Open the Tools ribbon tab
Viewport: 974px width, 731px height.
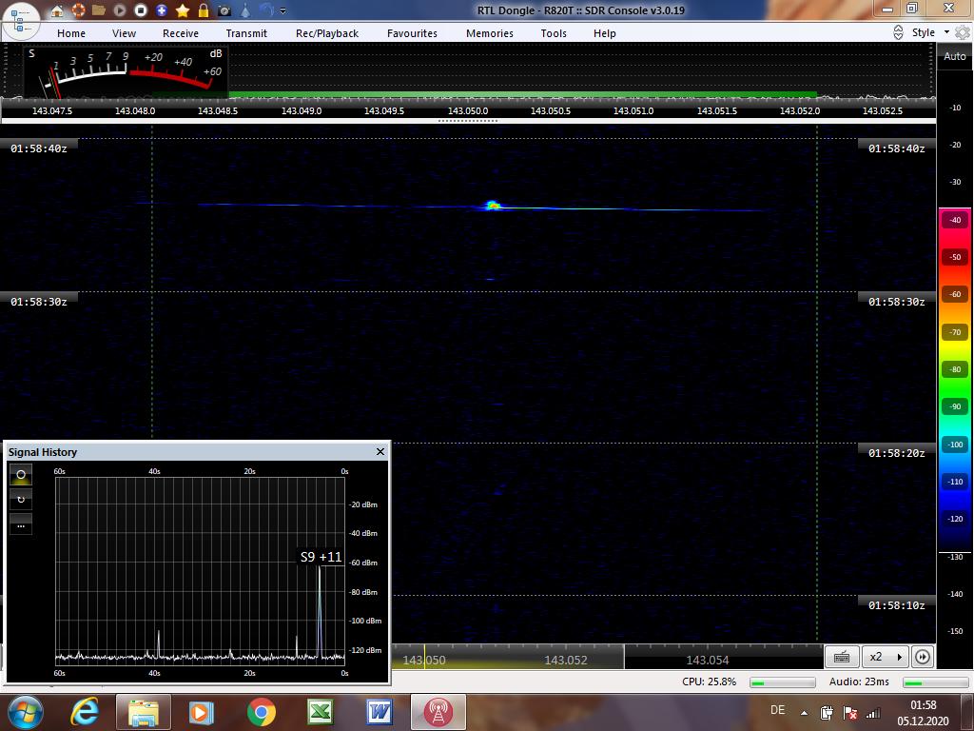[x=554, y=33]
